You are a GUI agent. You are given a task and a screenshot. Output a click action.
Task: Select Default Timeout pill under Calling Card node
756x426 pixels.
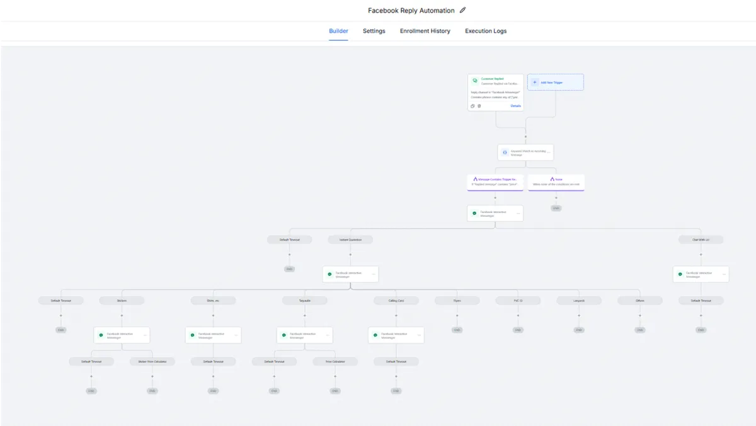click(x=396, y=362)
